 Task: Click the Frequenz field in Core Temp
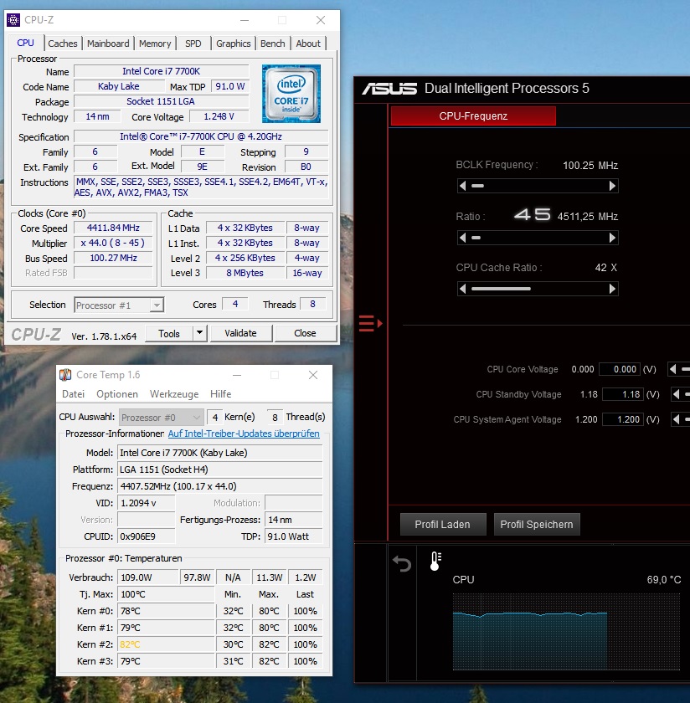point(220,486)
